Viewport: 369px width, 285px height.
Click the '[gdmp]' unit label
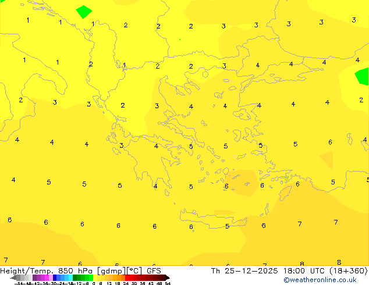click(x=111, y=271)
